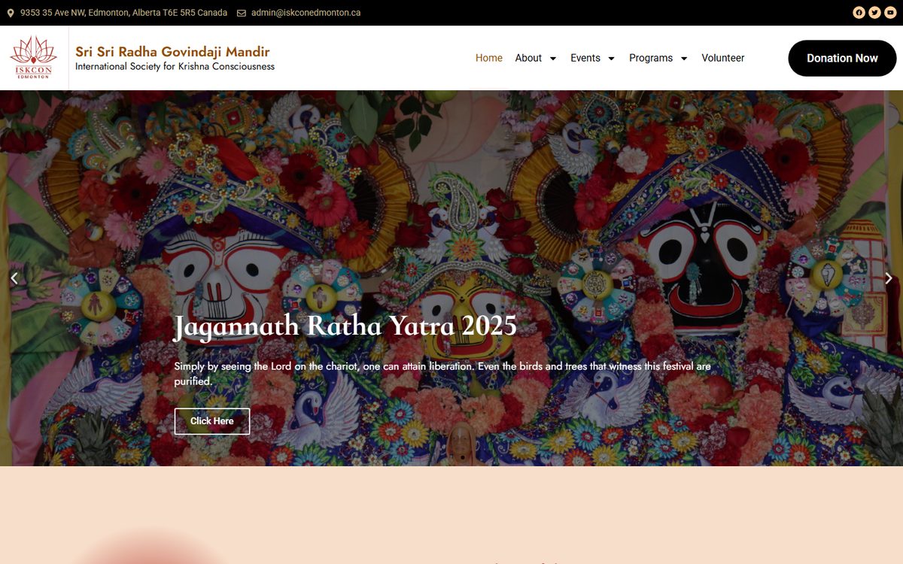Click the 'Simply by seeing the Lord' description
This screenshot has width=903, height=564.
point(442,374)
